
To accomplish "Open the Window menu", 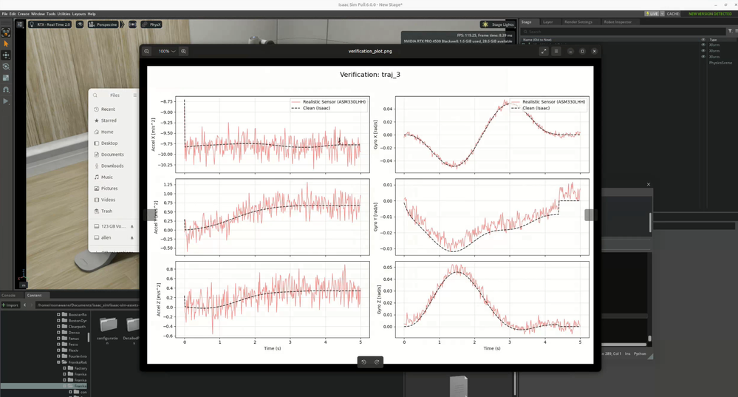I will 38,14.
